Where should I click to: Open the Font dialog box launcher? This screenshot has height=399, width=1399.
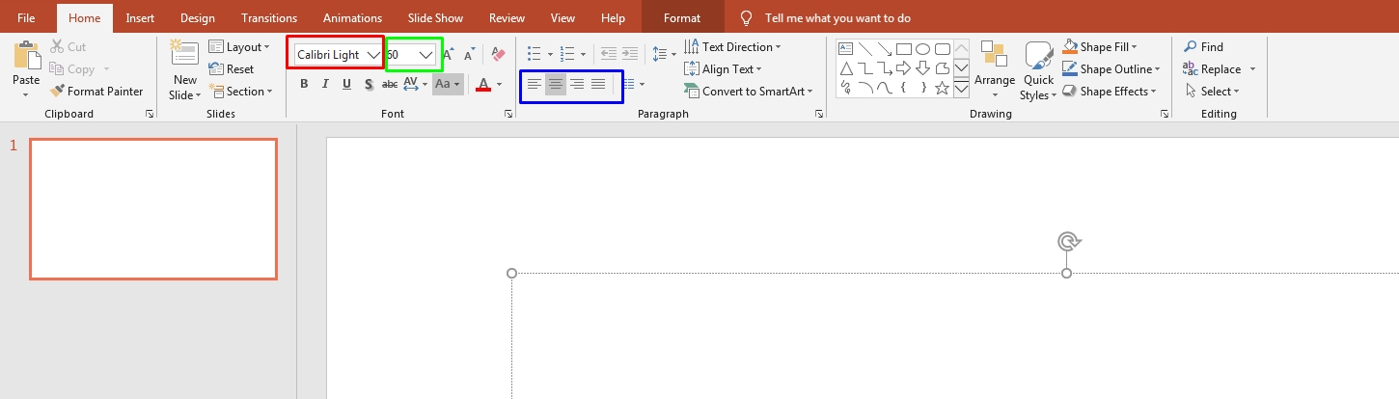click(x=508, y=114)
